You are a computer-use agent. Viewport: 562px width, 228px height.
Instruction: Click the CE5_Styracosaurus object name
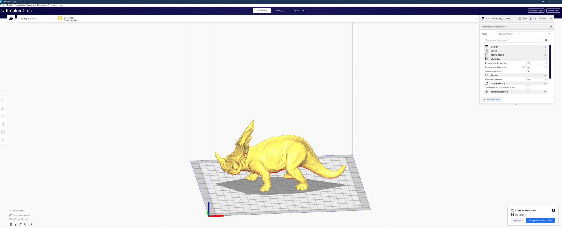[x=22, y=215]
